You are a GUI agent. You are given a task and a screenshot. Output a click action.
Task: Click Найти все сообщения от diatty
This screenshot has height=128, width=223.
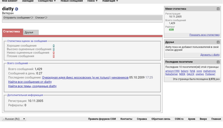(x=30, y=82)
